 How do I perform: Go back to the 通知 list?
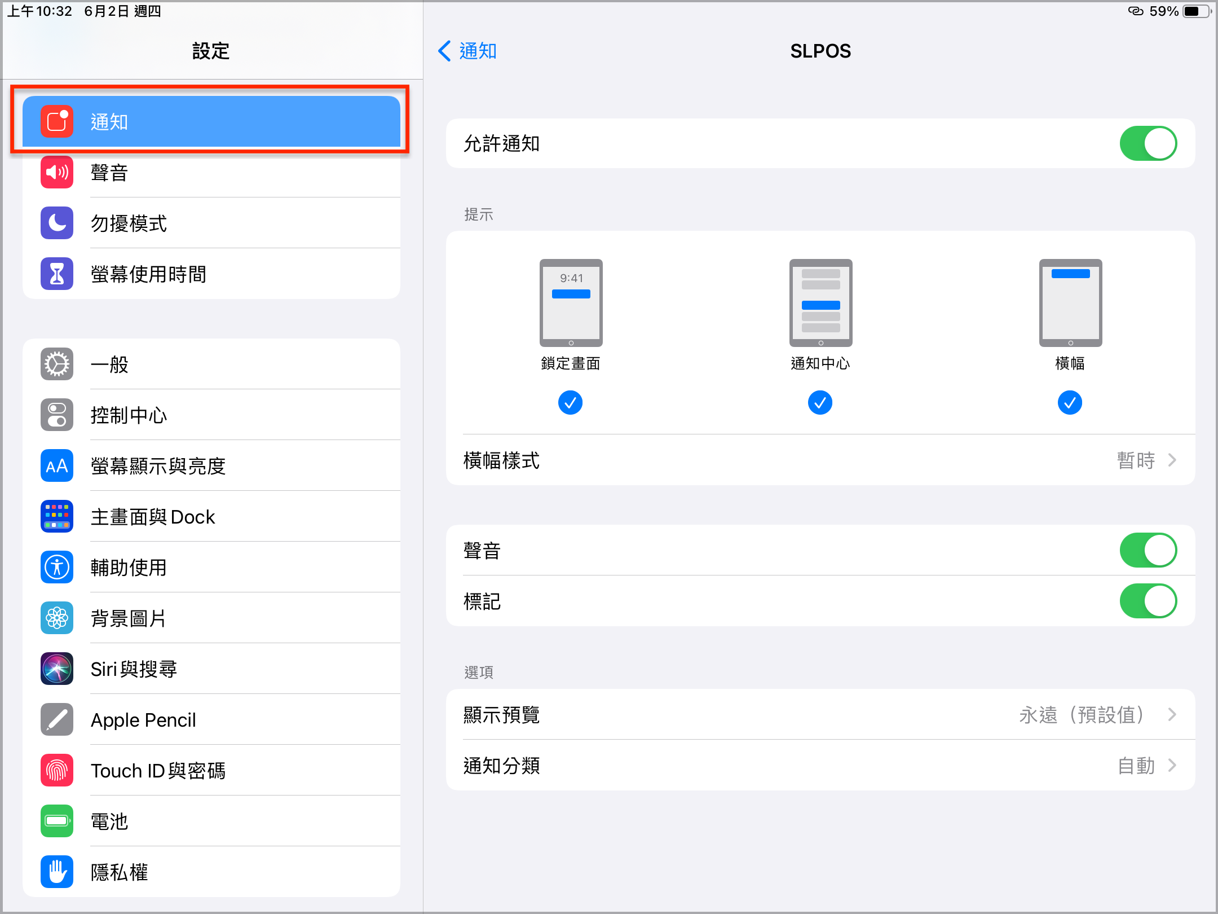[467, 51]
